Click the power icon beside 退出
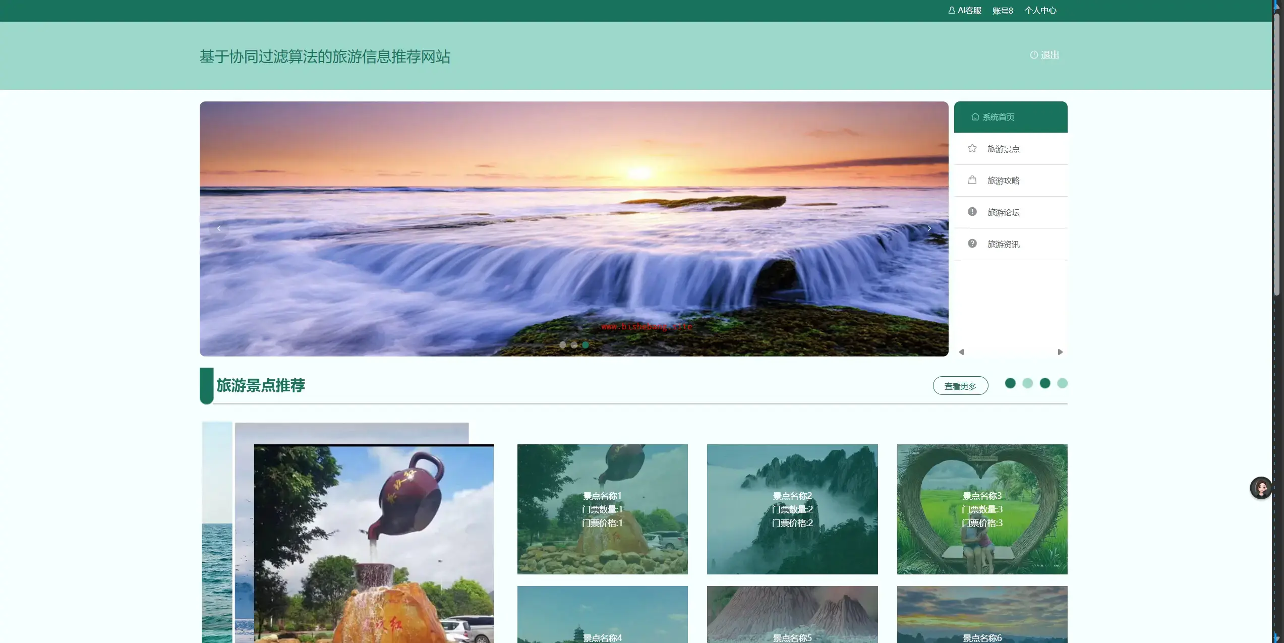Viewport: 1284px width, 643px height. point(1033,55)
